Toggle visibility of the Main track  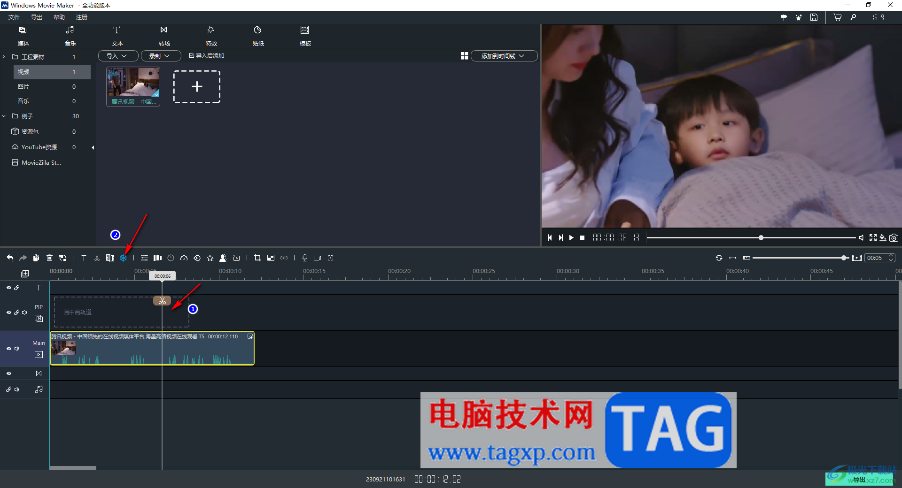(8, 349)
